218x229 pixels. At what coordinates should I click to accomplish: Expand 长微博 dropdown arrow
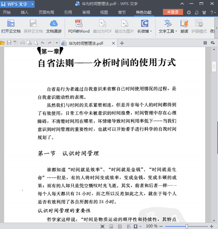click(151, 31)
